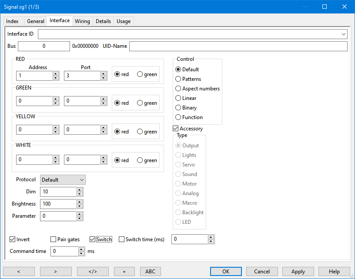Image resolution: width=355 pixels, height=279 pixels.
Task: Increase Dim value with stepper arrow
Action: coord(79,189)
